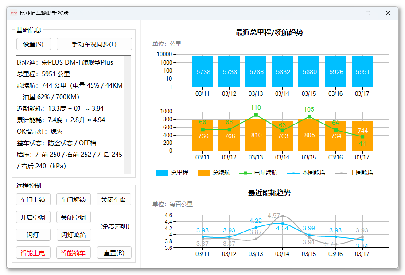Unlock the car with 车门解锁

pyautogui.click(x=74, y=199)
